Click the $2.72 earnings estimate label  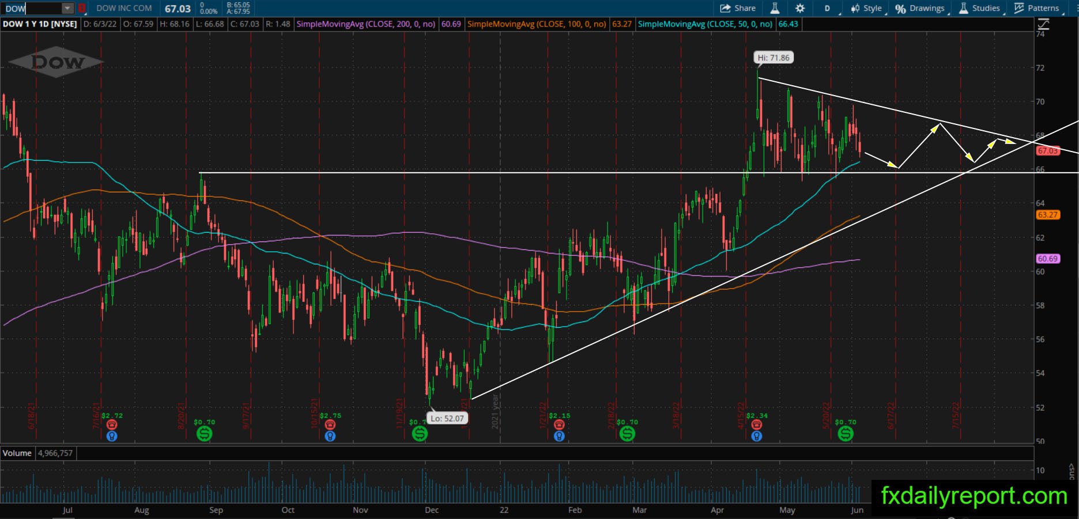pyautogui.click(x=112, y=415)
